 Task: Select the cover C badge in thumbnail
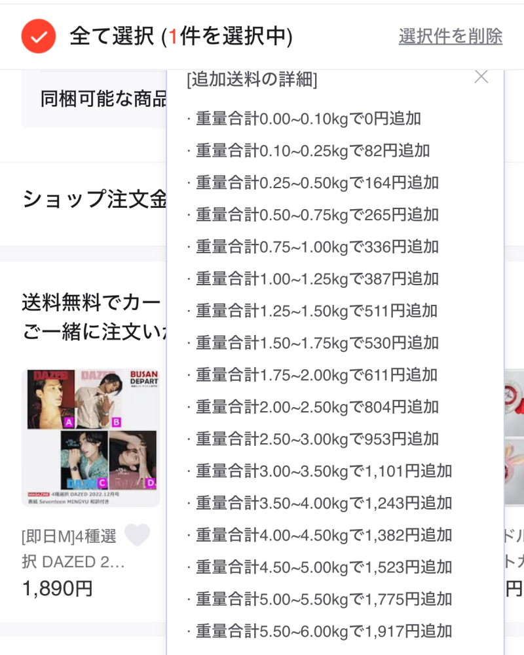(102, 483)
